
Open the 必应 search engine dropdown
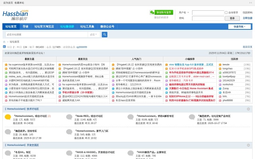click(94, 35)
